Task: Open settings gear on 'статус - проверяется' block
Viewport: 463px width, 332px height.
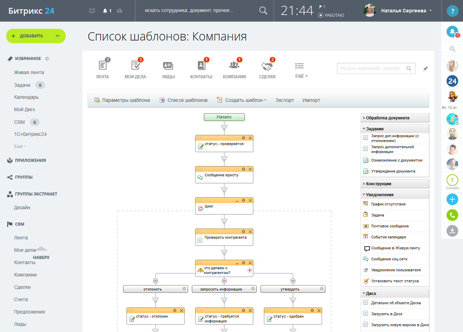Action: pyautogui.click(x=244, y=138)
